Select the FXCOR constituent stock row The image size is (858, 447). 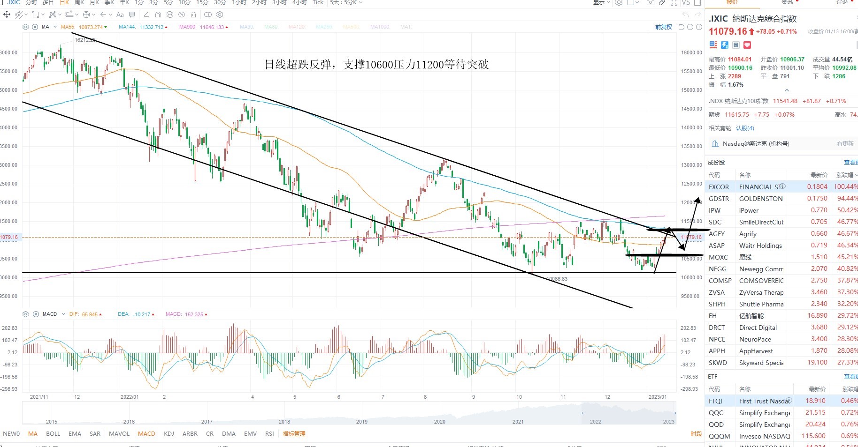coord(781,186)
